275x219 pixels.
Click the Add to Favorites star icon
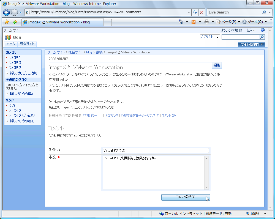coord(15,22)
